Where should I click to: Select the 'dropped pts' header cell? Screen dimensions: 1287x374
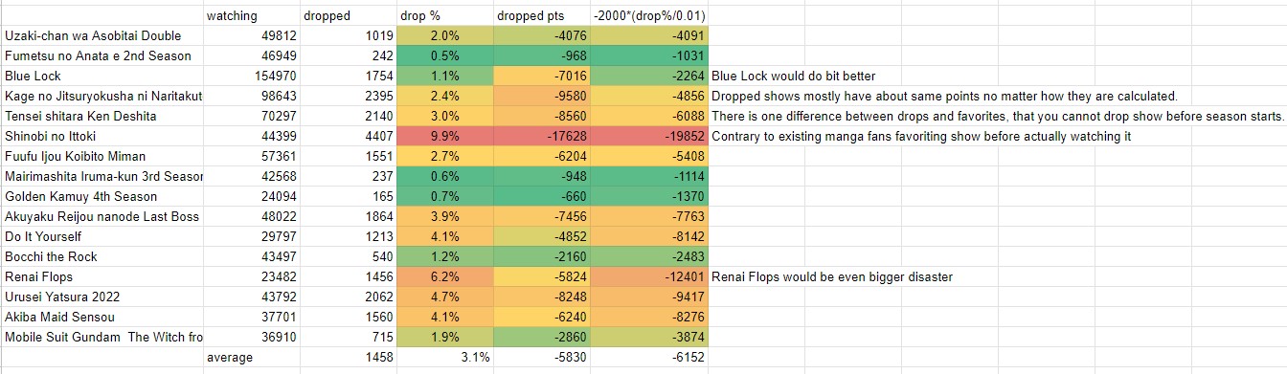[541, 15]
